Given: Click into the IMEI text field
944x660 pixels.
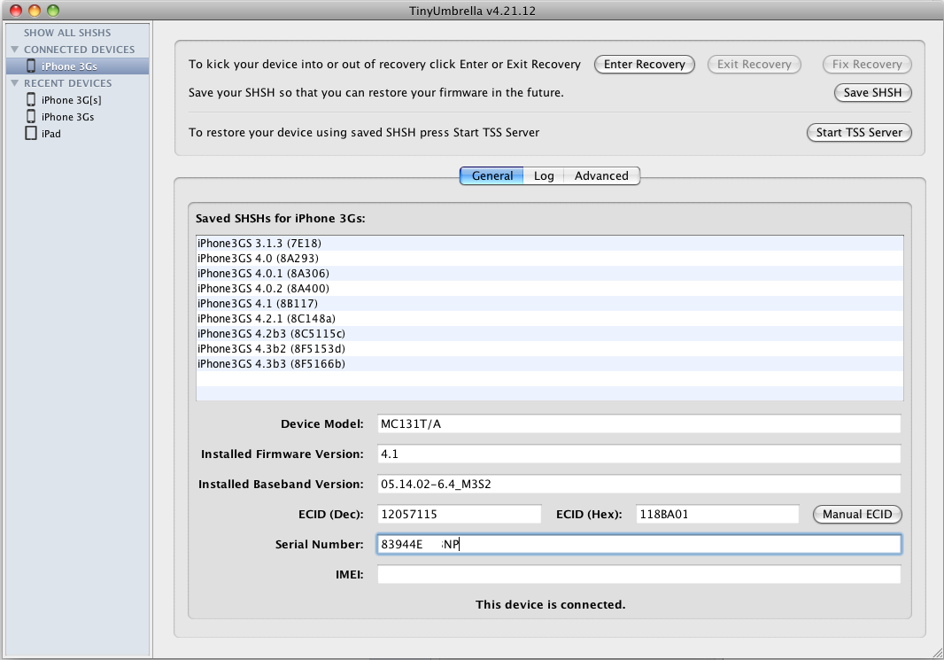Looking at the screenshot, I should click(x=638, y=575).
